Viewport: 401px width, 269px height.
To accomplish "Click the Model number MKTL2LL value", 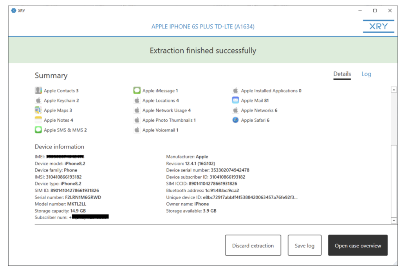I will [76, 204].
